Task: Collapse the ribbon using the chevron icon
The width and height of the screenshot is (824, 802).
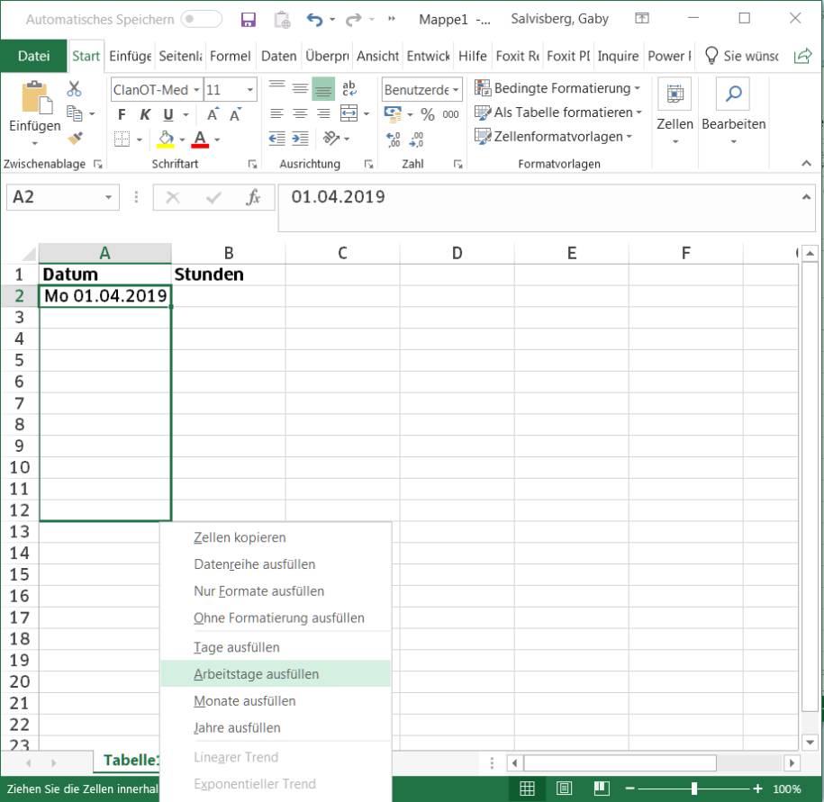Action: pyautogui.click(x=806, y=164)
